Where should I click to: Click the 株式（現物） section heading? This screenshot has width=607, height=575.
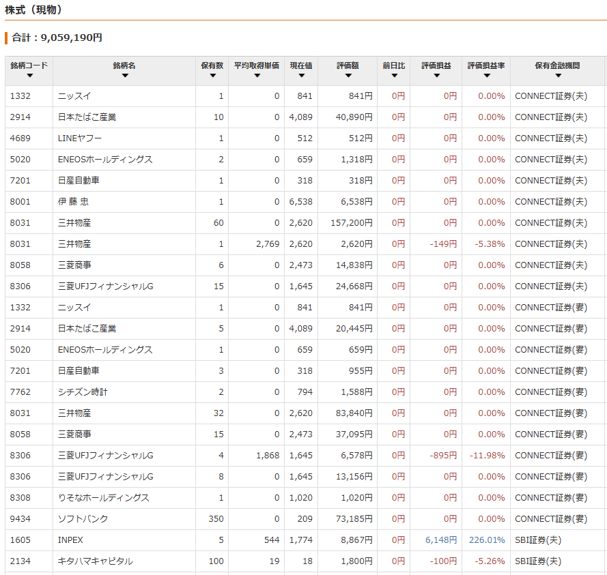coord(33,10)
